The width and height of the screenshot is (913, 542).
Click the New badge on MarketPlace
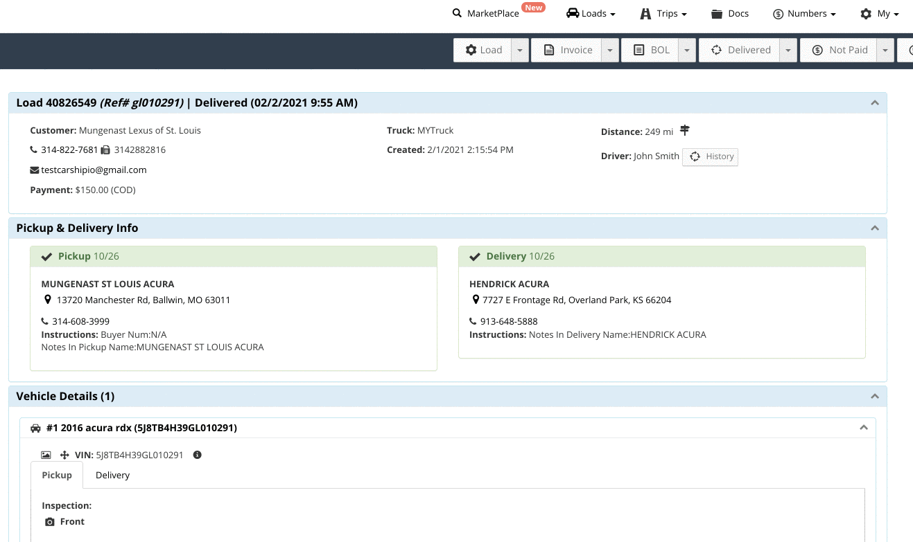533,8
